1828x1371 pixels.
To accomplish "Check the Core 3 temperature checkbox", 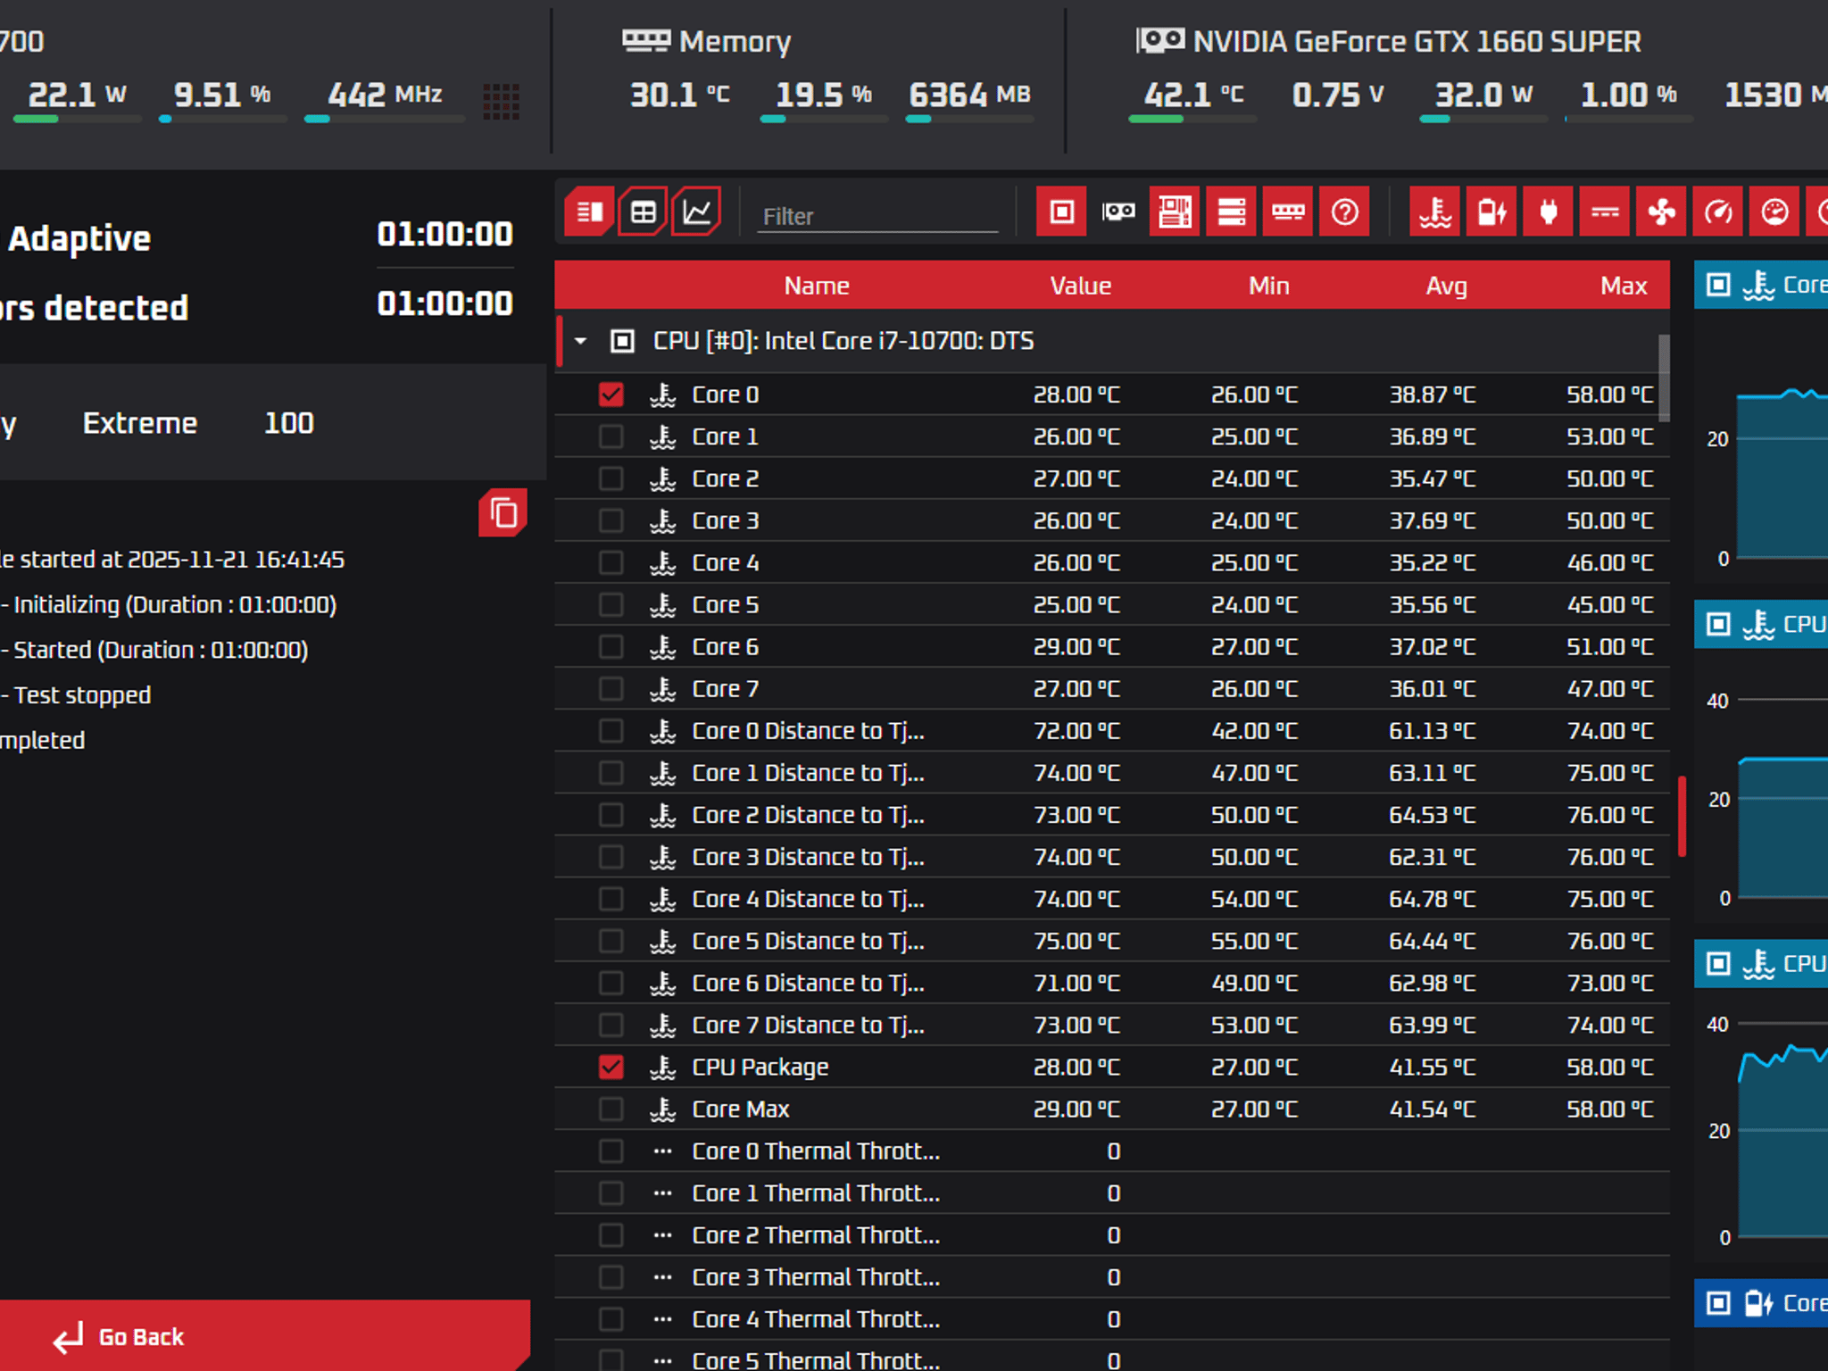I will (611, 520).
